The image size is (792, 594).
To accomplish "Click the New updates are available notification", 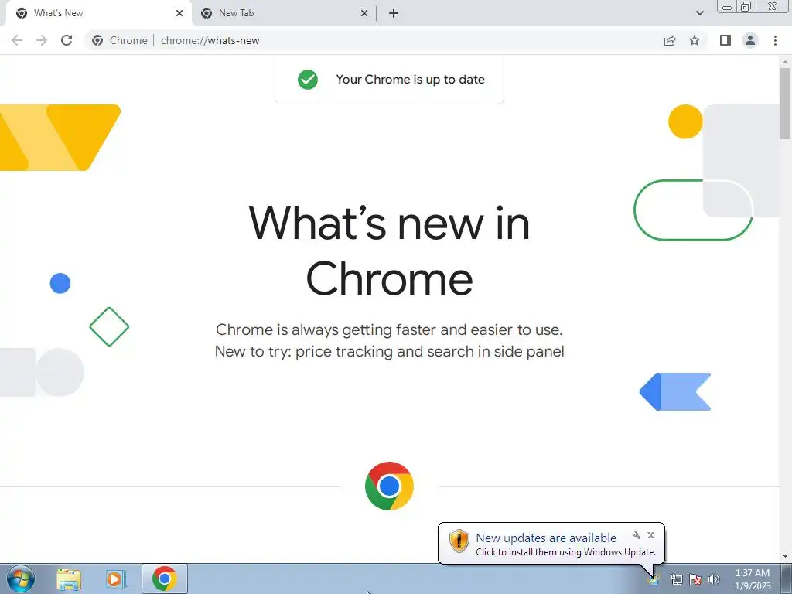I will pyautogui.click(x=546, y=538).
